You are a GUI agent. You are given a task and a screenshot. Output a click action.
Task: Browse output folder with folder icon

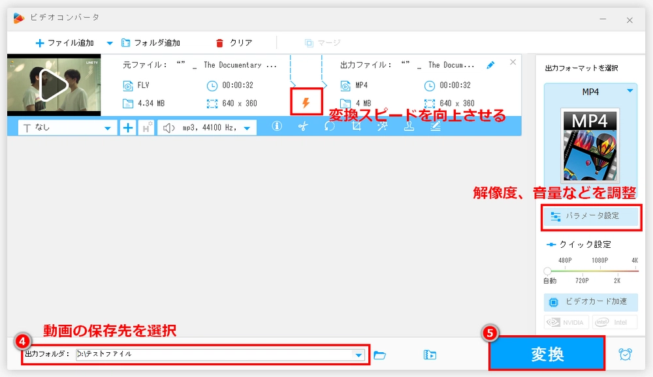(380, 355)
